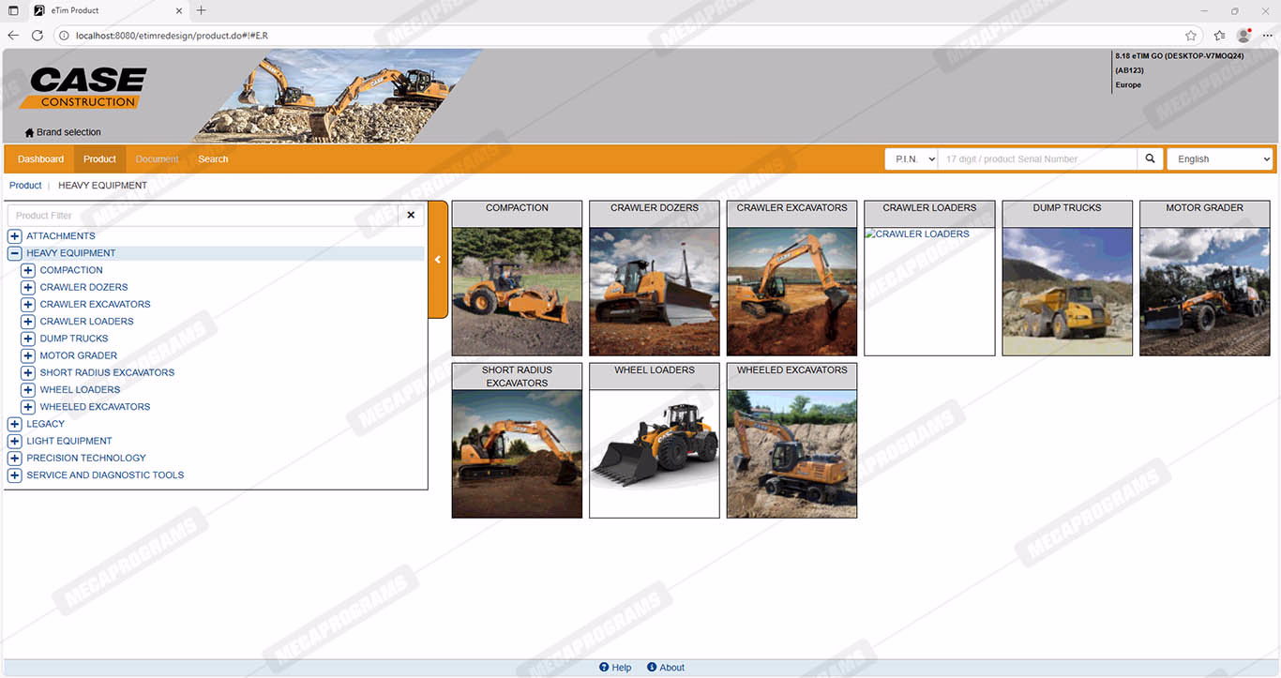This screenshot has width=1281, height=678.
Task: Open the Search tab in orange bar
Action: (x=213, y=159)
